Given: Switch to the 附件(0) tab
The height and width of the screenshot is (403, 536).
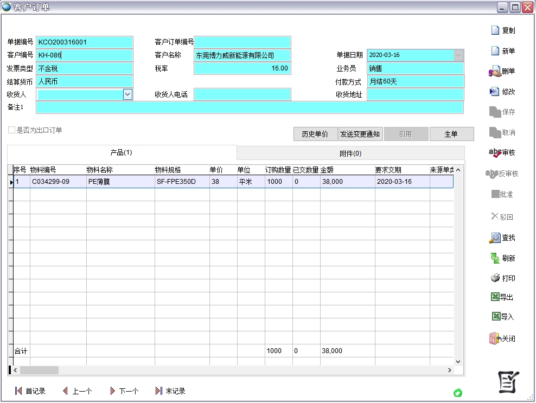Looking at the screenshot, I should click(x=351, y=153).
